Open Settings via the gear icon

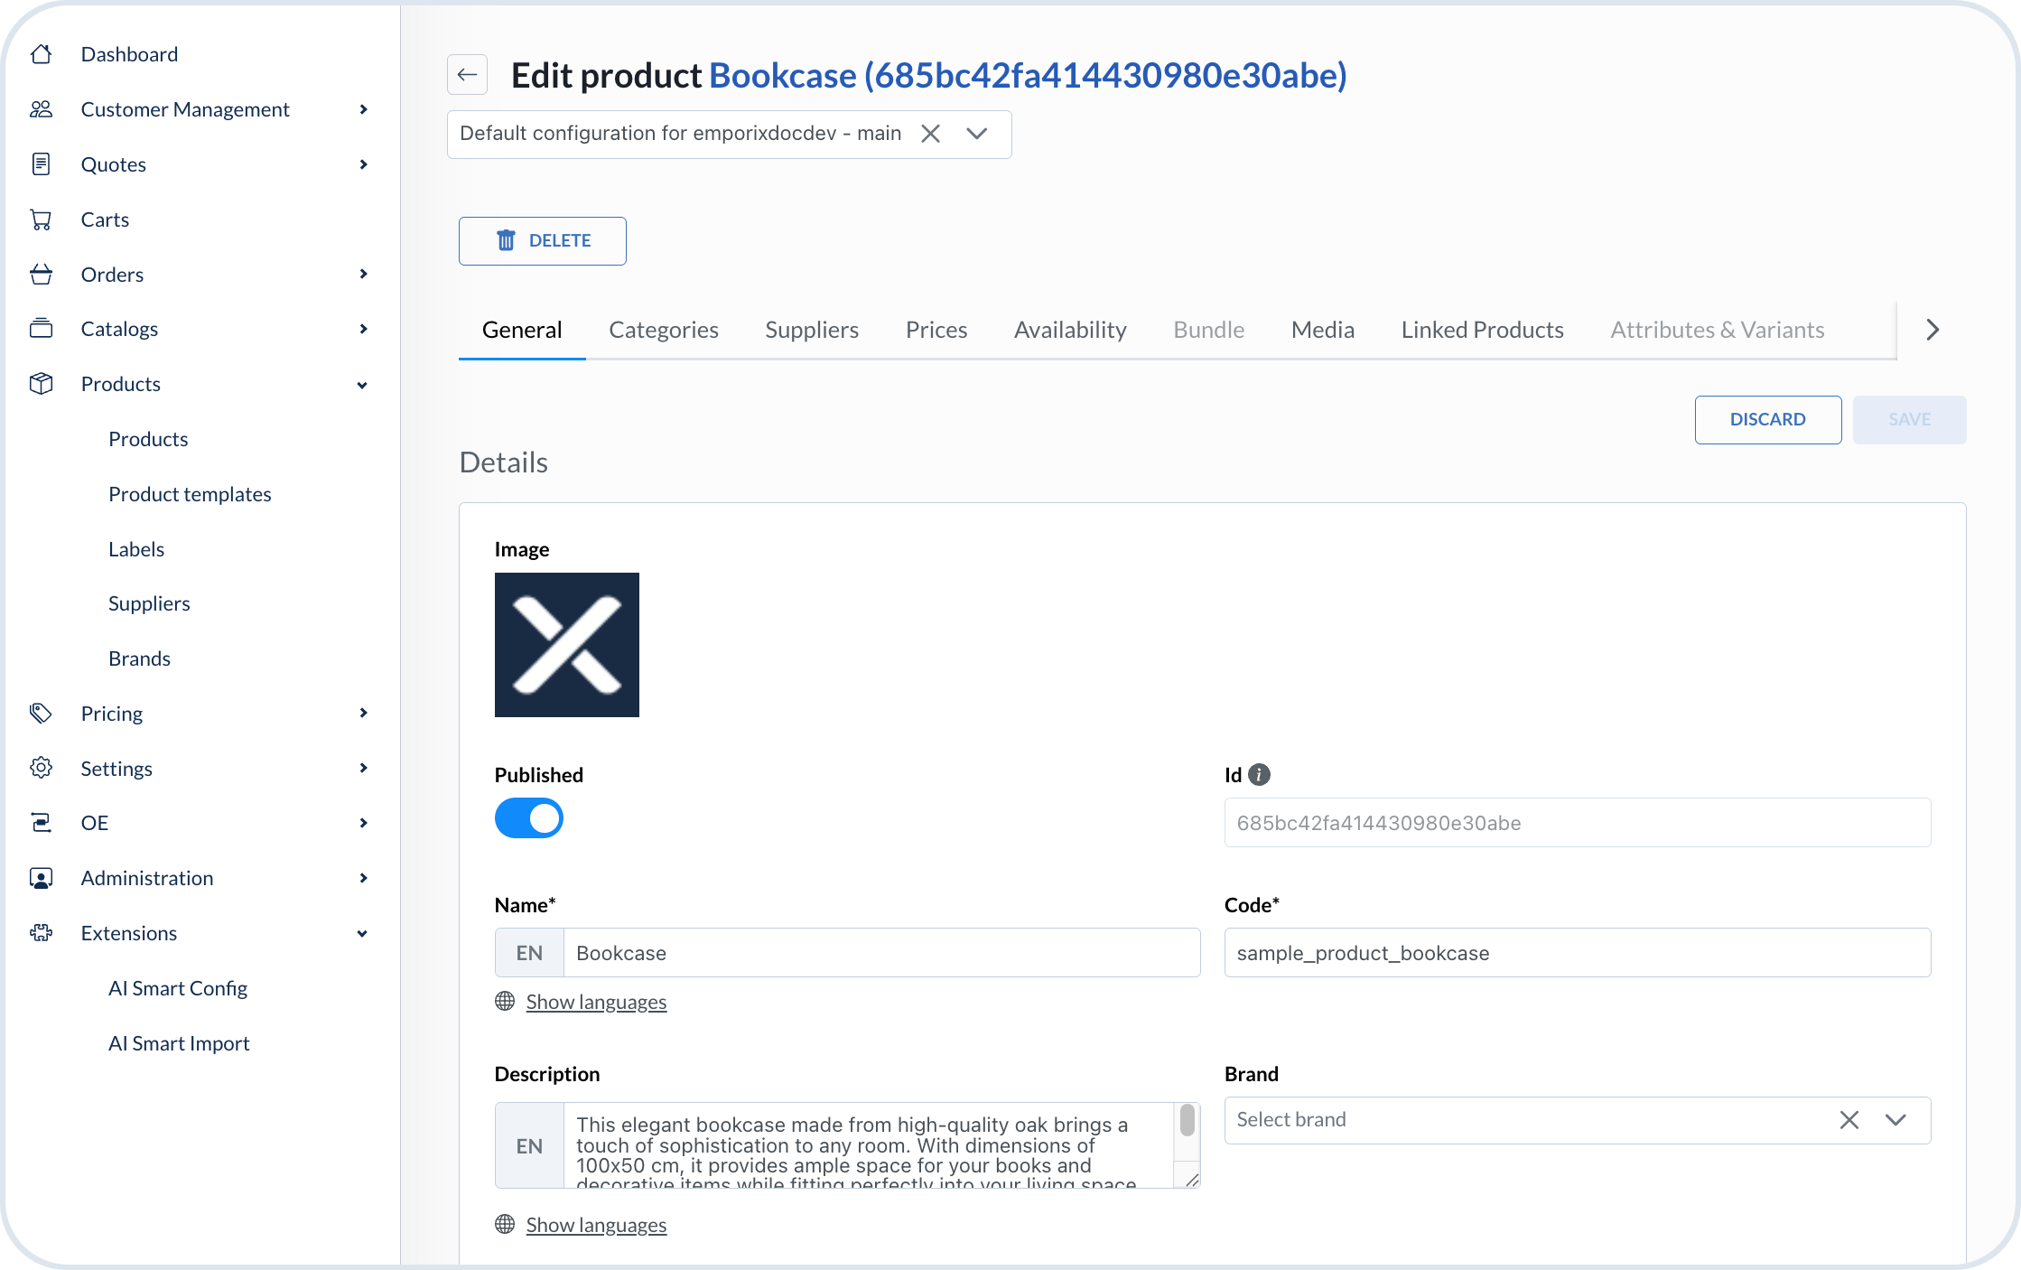pos(41,767)
